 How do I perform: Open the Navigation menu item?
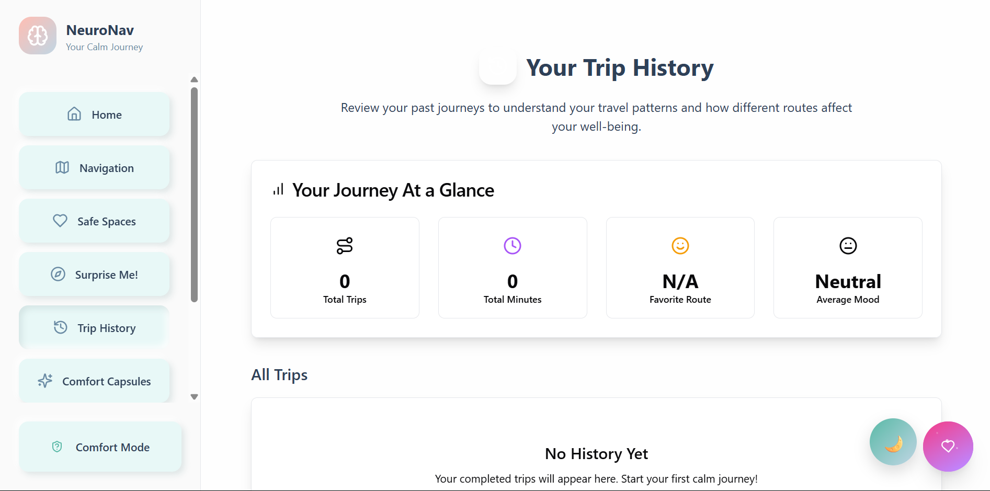point(95,168)
